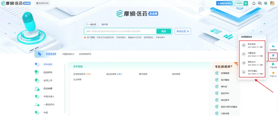Open the notification bell icon
The width and height of the screenshot is (278, 116).
(254, 3)
